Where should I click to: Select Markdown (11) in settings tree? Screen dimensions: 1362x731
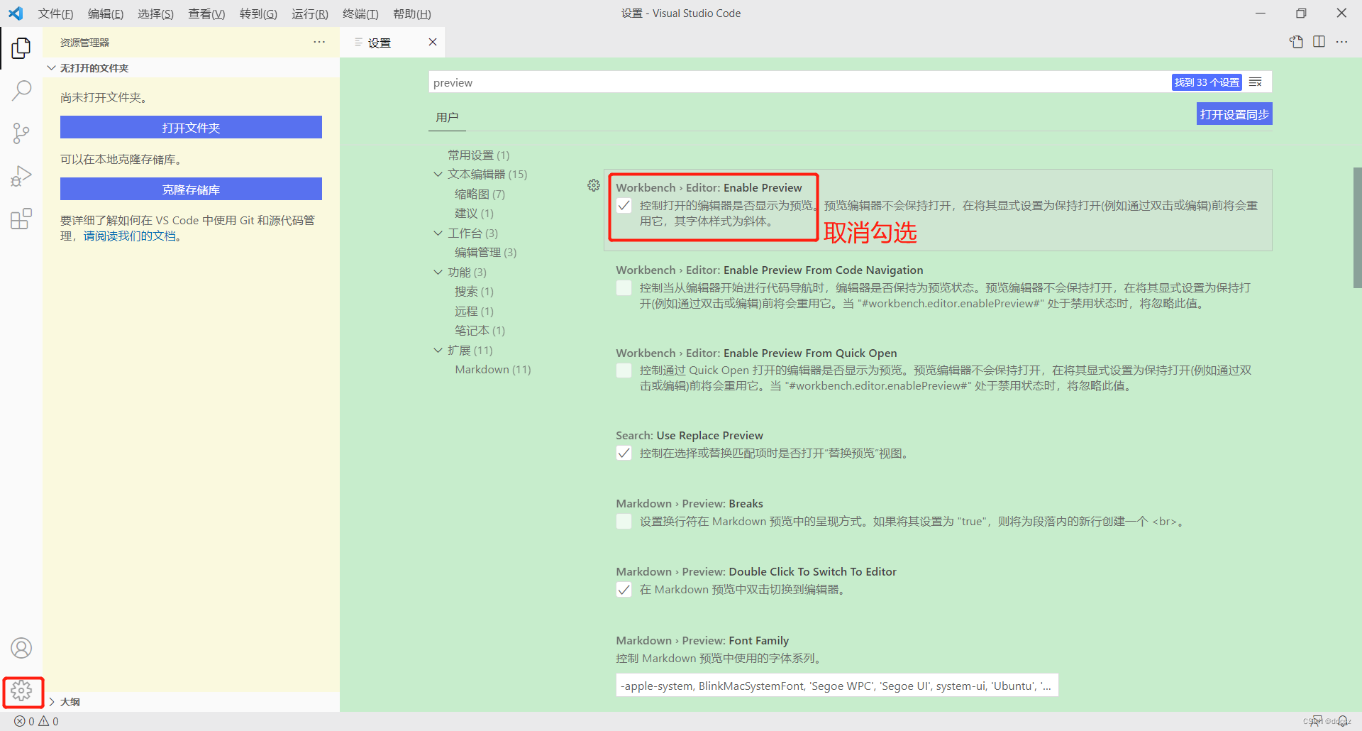coord(493,369)
